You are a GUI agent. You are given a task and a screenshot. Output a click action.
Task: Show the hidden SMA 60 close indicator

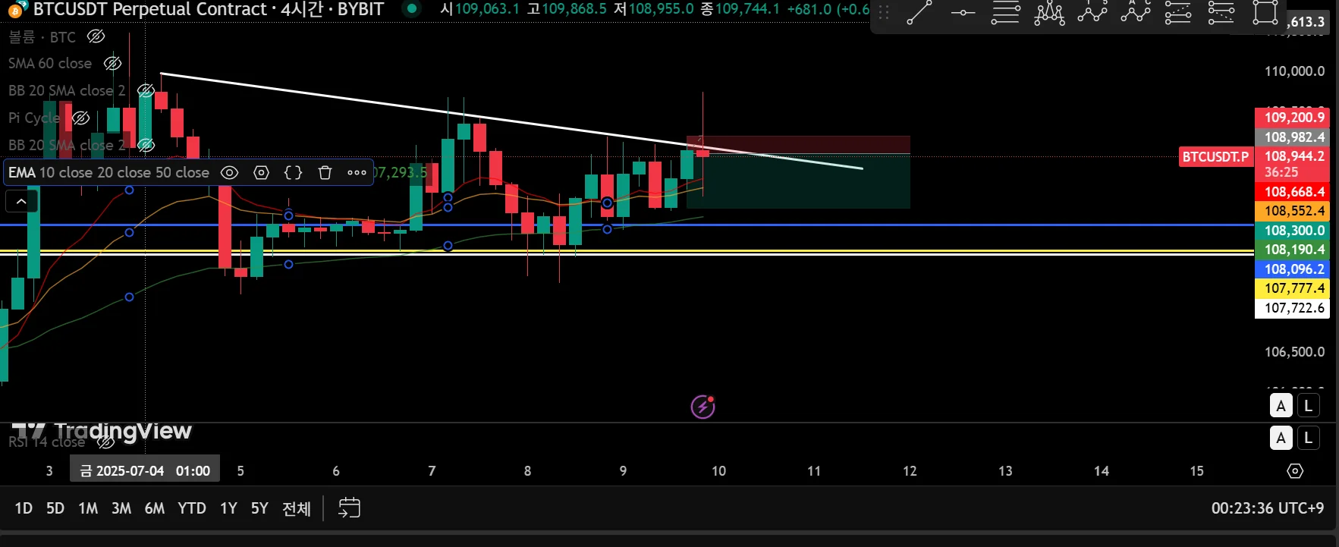tap(112, 64)
